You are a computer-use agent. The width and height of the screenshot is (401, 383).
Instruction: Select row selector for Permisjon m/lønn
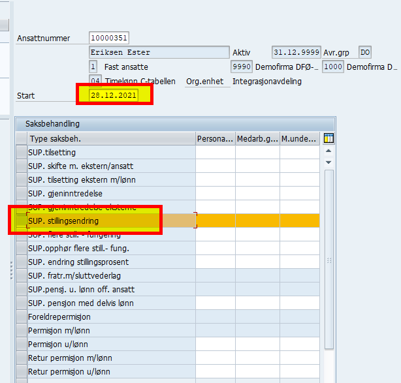pyautogui.click(x=22, y=330)
